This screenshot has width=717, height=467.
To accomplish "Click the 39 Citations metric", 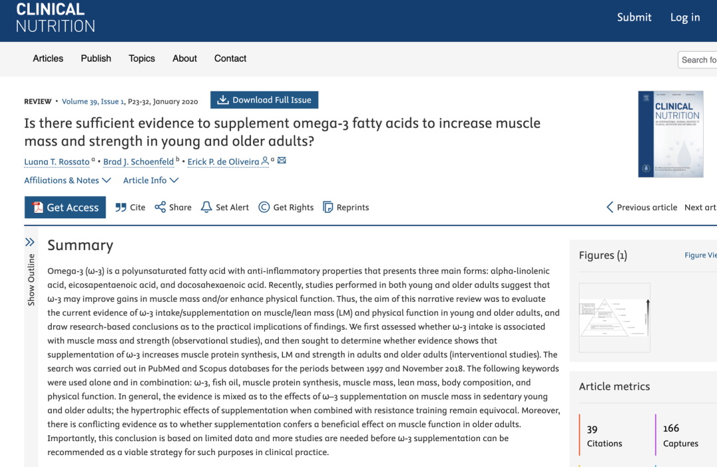I will 605,436.
